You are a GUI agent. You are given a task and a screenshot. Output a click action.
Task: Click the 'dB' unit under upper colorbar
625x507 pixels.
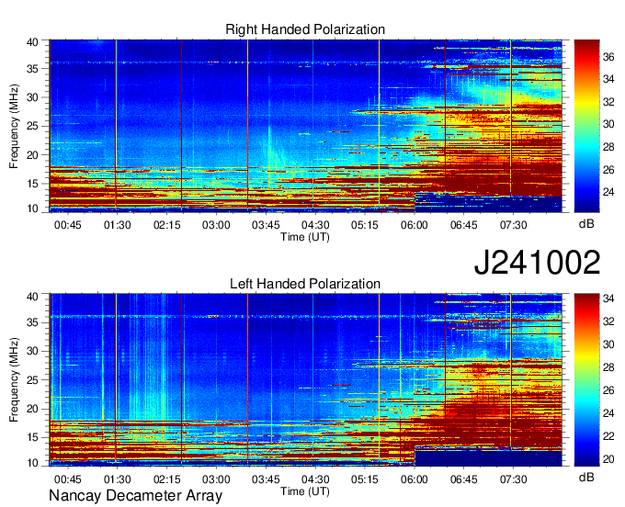pyautogui.click(x=586, y=224)
